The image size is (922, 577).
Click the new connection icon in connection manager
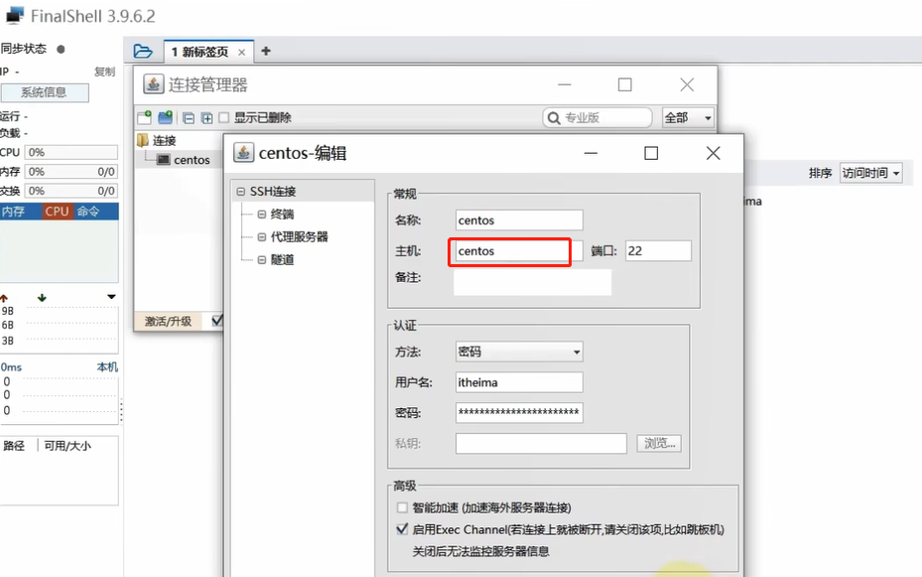(x=145, y=117)
